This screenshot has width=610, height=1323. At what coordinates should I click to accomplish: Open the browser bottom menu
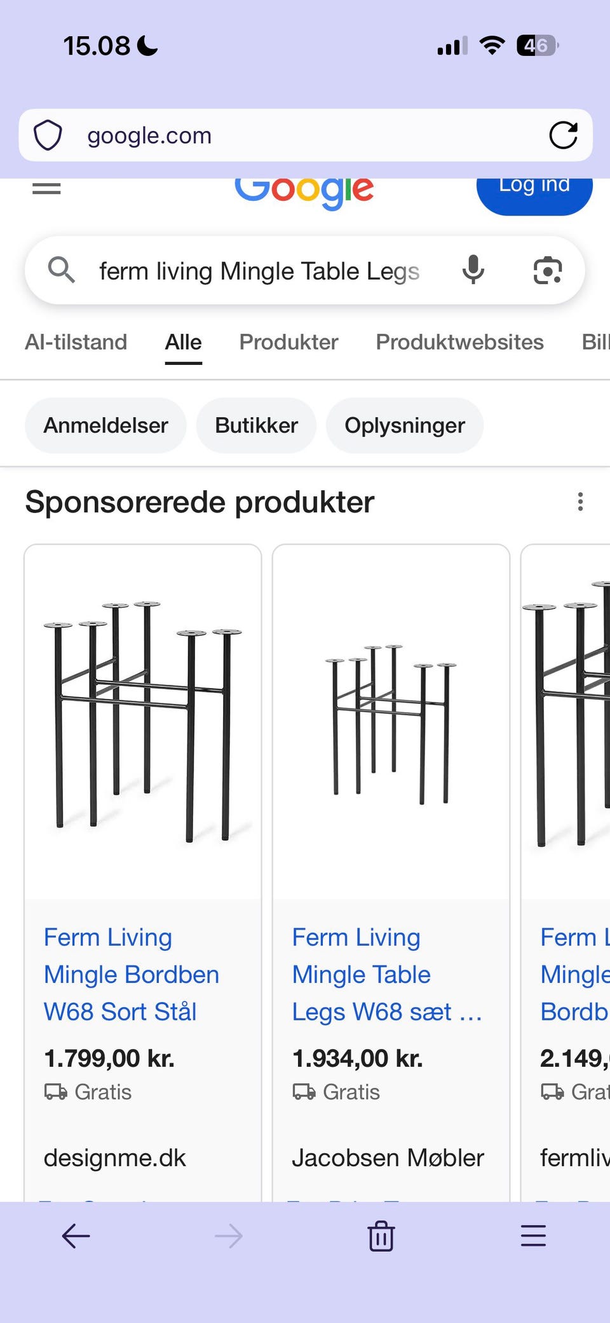(x=533, y=1236)
